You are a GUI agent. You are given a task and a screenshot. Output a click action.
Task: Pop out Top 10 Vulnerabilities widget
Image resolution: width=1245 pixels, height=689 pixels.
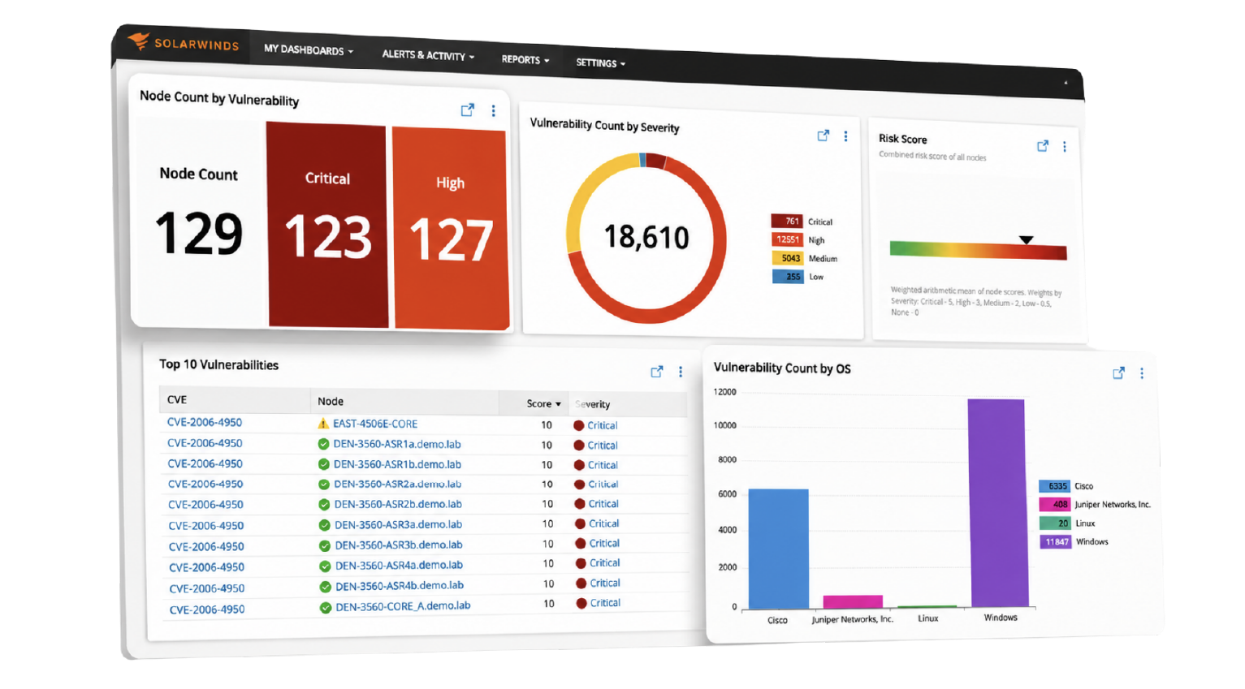tap(657, 372)
